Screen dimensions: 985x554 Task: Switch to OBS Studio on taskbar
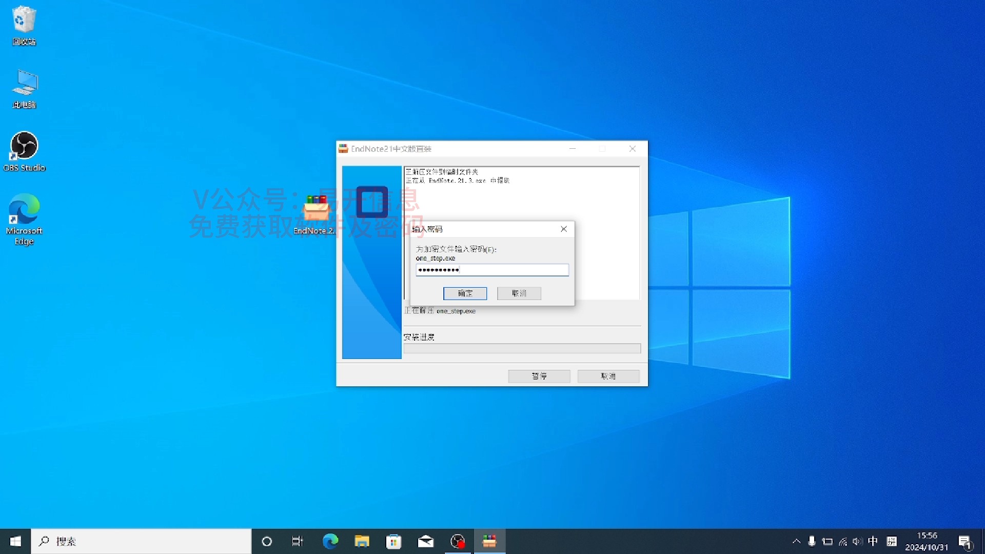[458, 541]
